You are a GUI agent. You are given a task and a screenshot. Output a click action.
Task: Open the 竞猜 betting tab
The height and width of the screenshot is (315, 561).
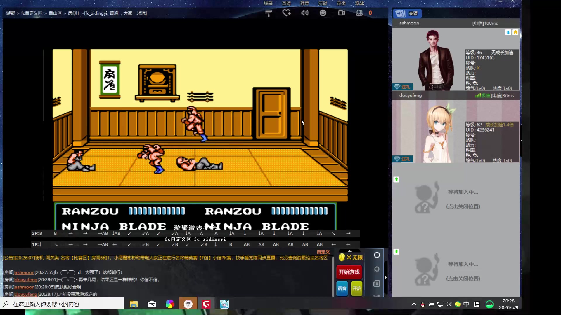(x=407, y=13)
